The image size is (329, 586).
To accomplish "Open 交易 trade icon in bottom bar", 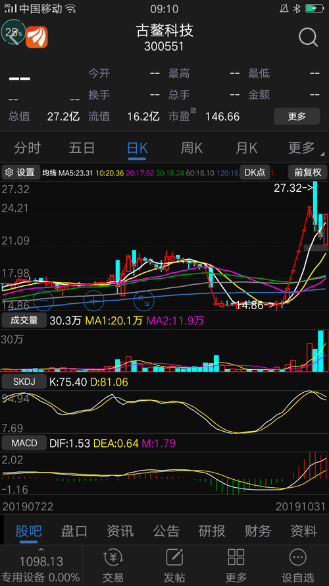I will coord(113,566).
